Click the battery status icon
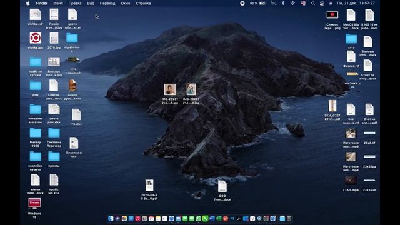The image size is (400, 225). [262, 3]
